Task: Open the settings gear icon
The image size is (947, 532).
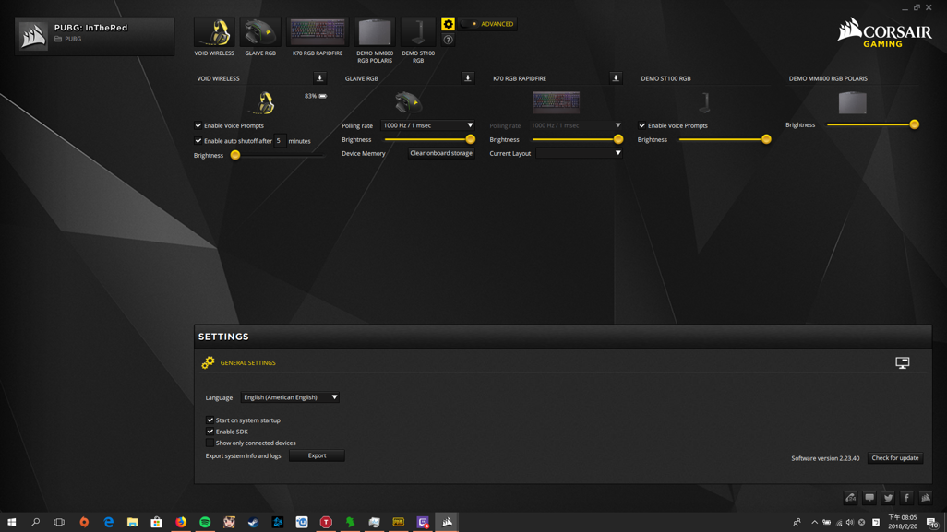Action: point(448,24)
